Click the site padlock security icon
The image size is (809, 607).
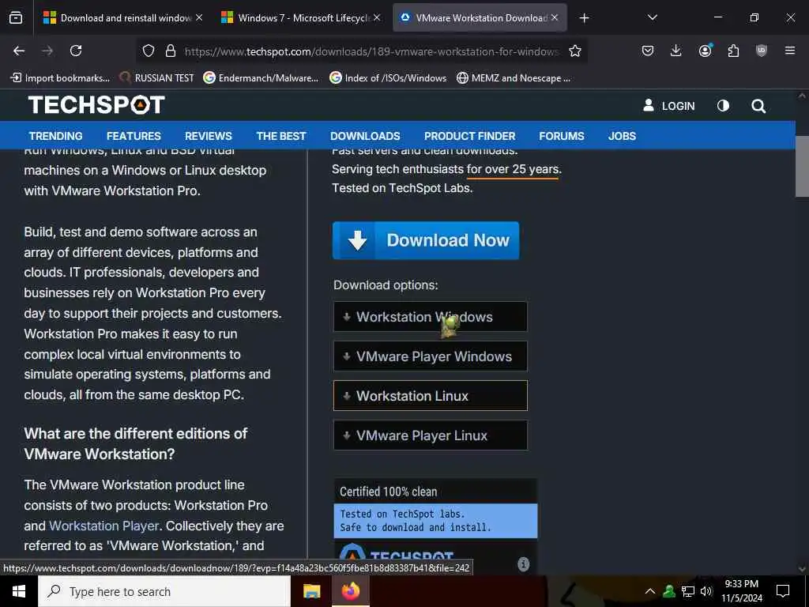(x=171, y=51)
